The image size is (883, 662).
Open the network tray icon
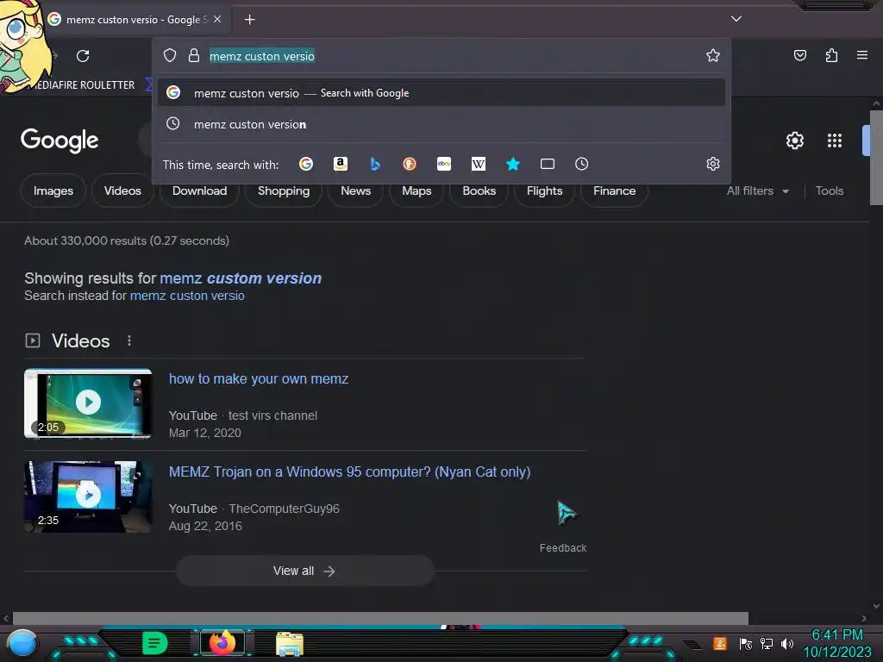(766, 643)
